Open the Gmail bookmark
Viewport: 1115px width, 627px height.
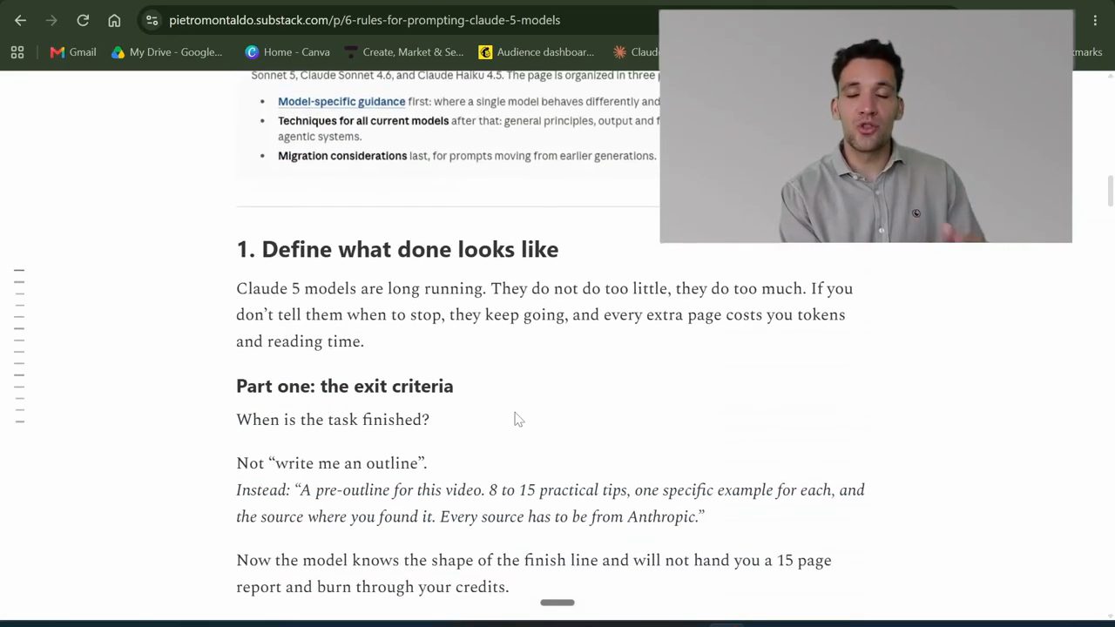(x=73, y=52)
